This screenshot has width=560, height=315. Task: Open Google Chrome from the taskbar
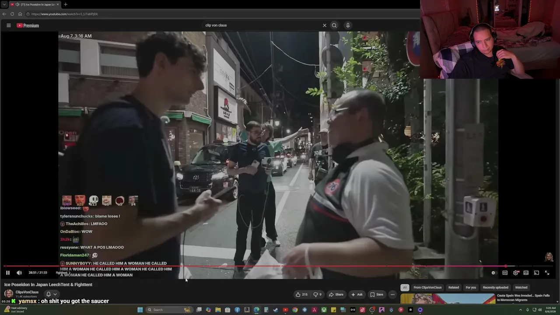tap(295, 310)
